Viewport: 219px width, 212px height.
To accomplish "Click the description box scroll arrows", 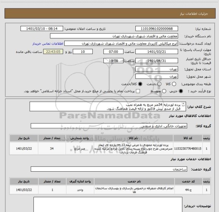I will click(x=184, y=105).
